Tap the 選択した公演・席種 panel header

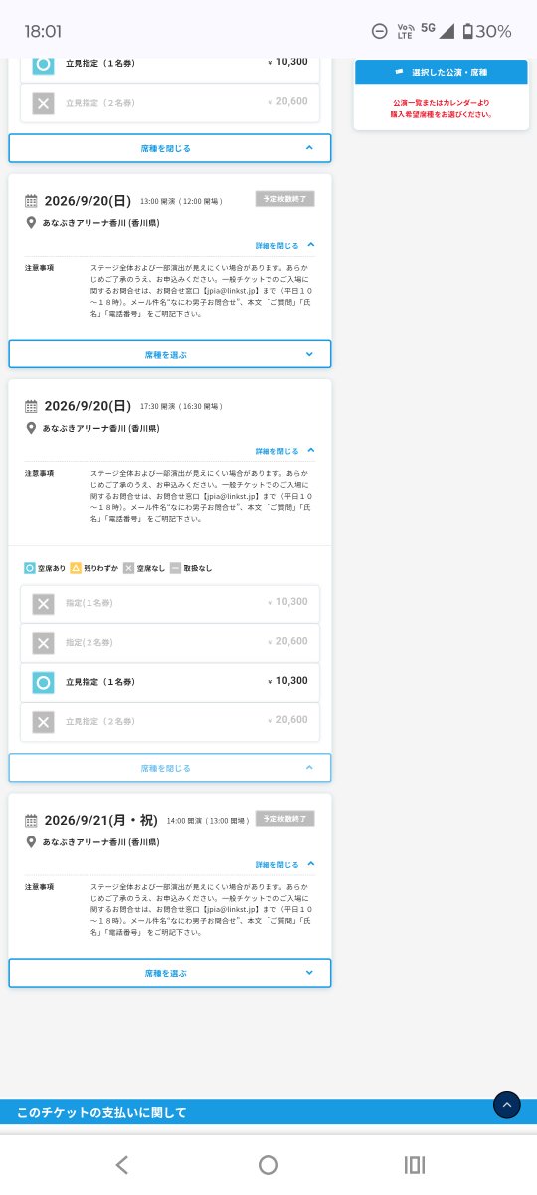click(441, 72)
